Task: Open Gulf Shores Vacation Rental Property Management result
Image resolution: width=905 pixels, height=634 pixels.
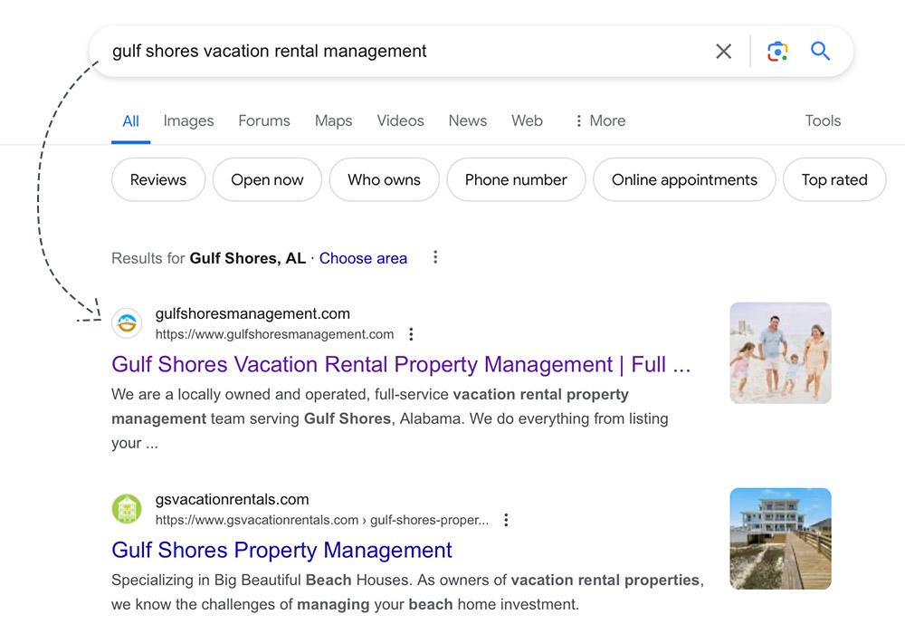Action: 401,364
